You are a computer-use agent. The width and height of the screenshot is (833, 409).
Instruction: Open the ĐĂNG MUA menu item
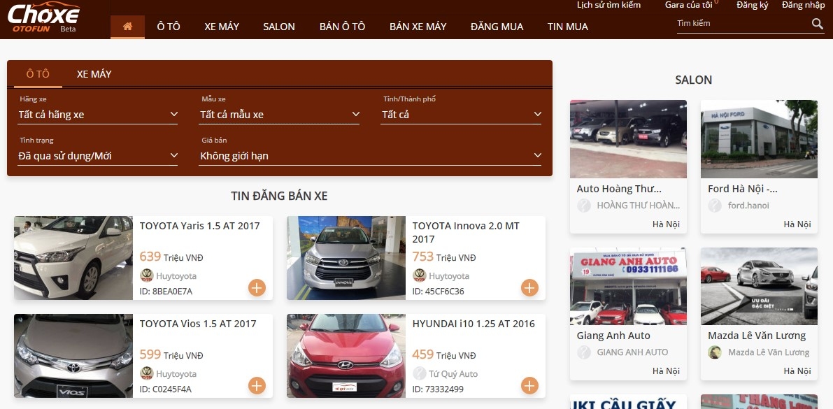497,27
